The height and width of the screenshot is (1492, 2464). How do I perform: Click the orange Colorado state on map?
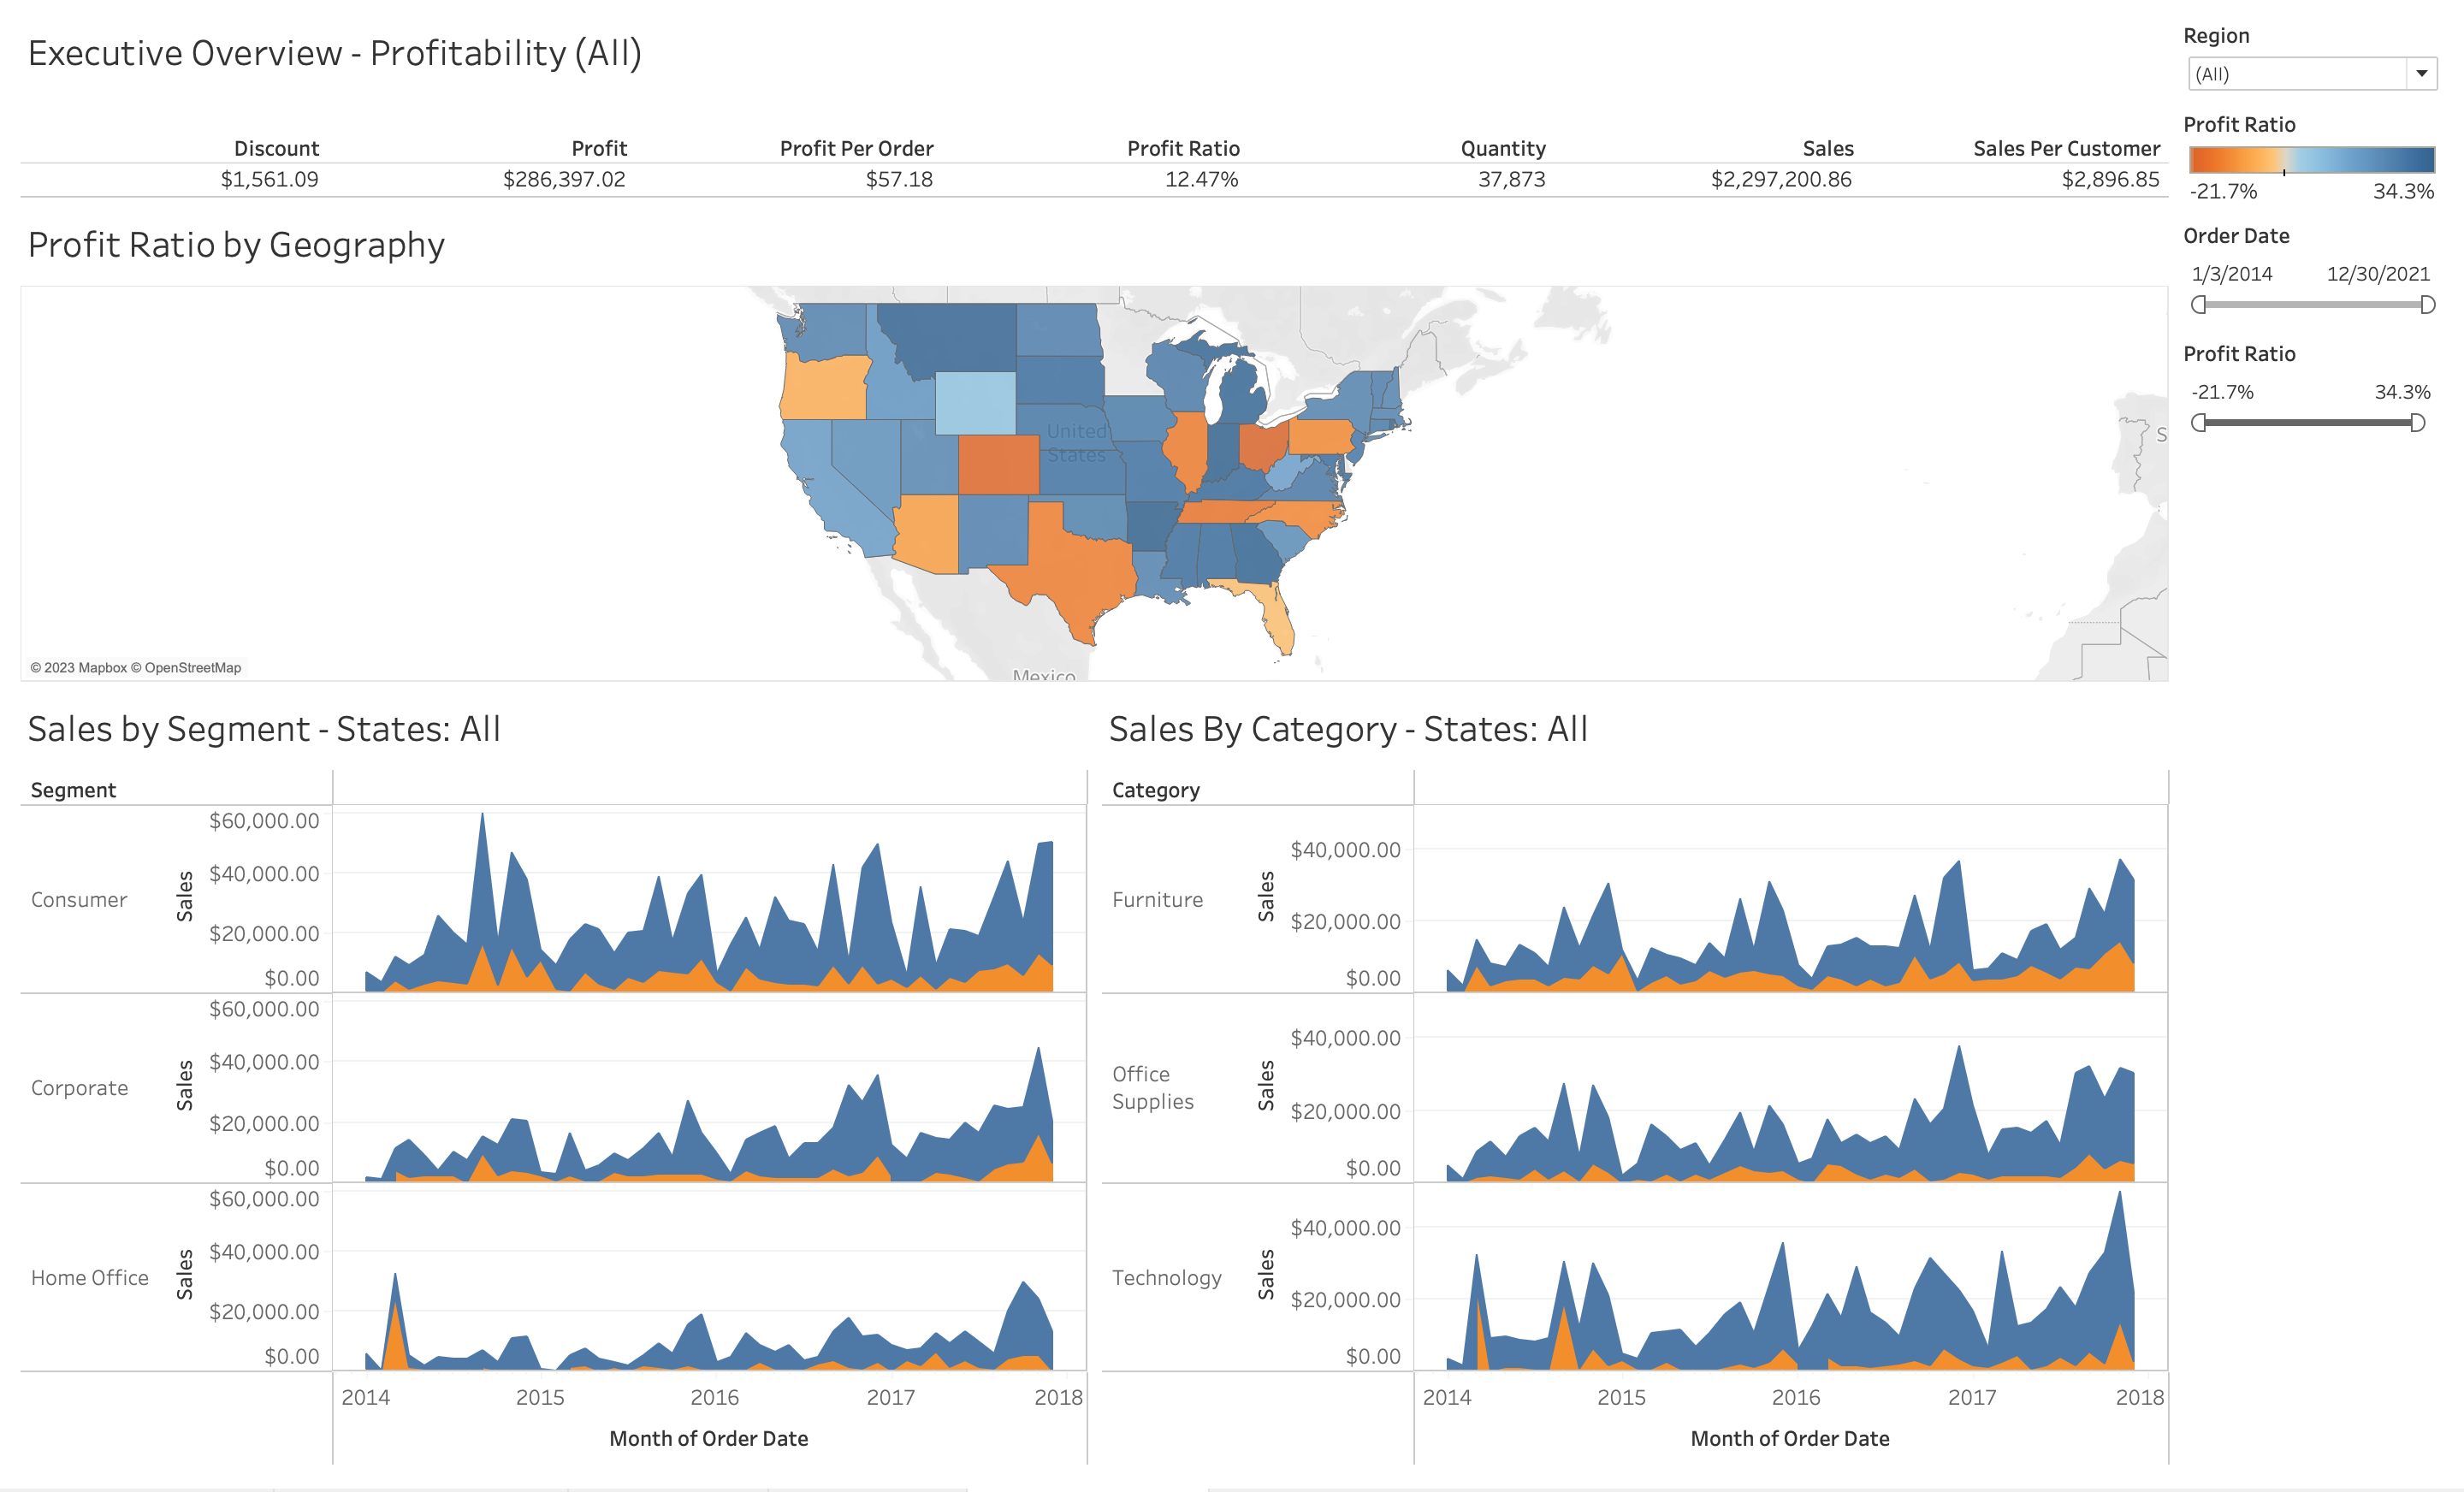pos(998,465)
